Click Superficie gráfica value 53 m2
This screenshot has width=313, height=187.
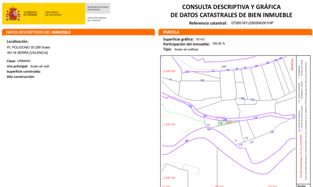click(200, 39)
